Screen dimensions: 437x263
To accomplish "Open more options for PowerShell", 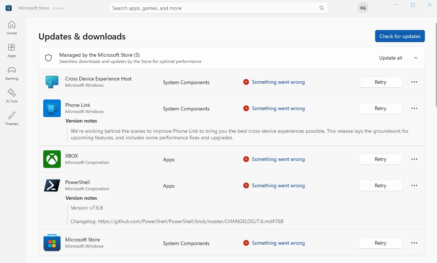I will pos(414,185).
